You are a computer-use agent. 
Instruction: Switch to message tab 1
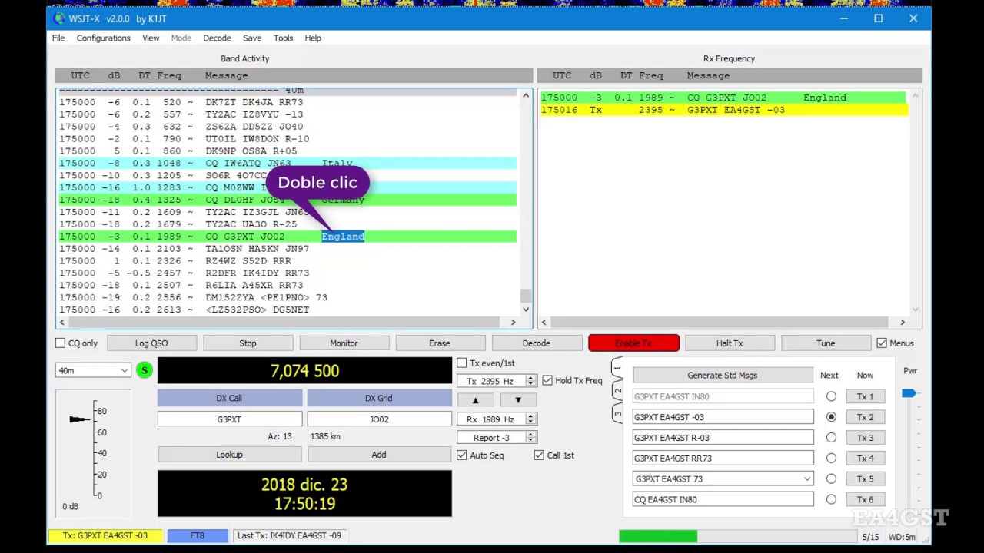click(617, 369)
